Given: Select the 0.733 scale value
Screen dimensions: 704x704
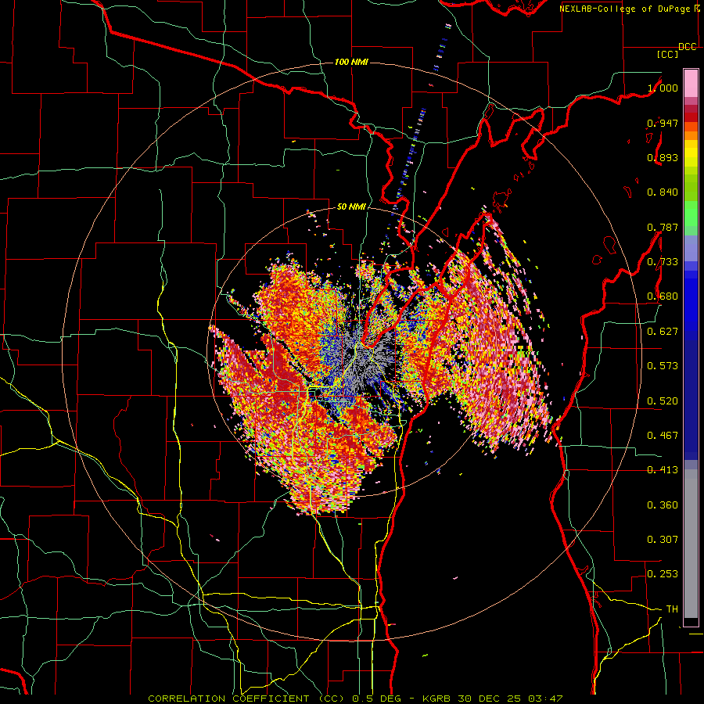Looking at the screenshot, I should click(663, 261).
